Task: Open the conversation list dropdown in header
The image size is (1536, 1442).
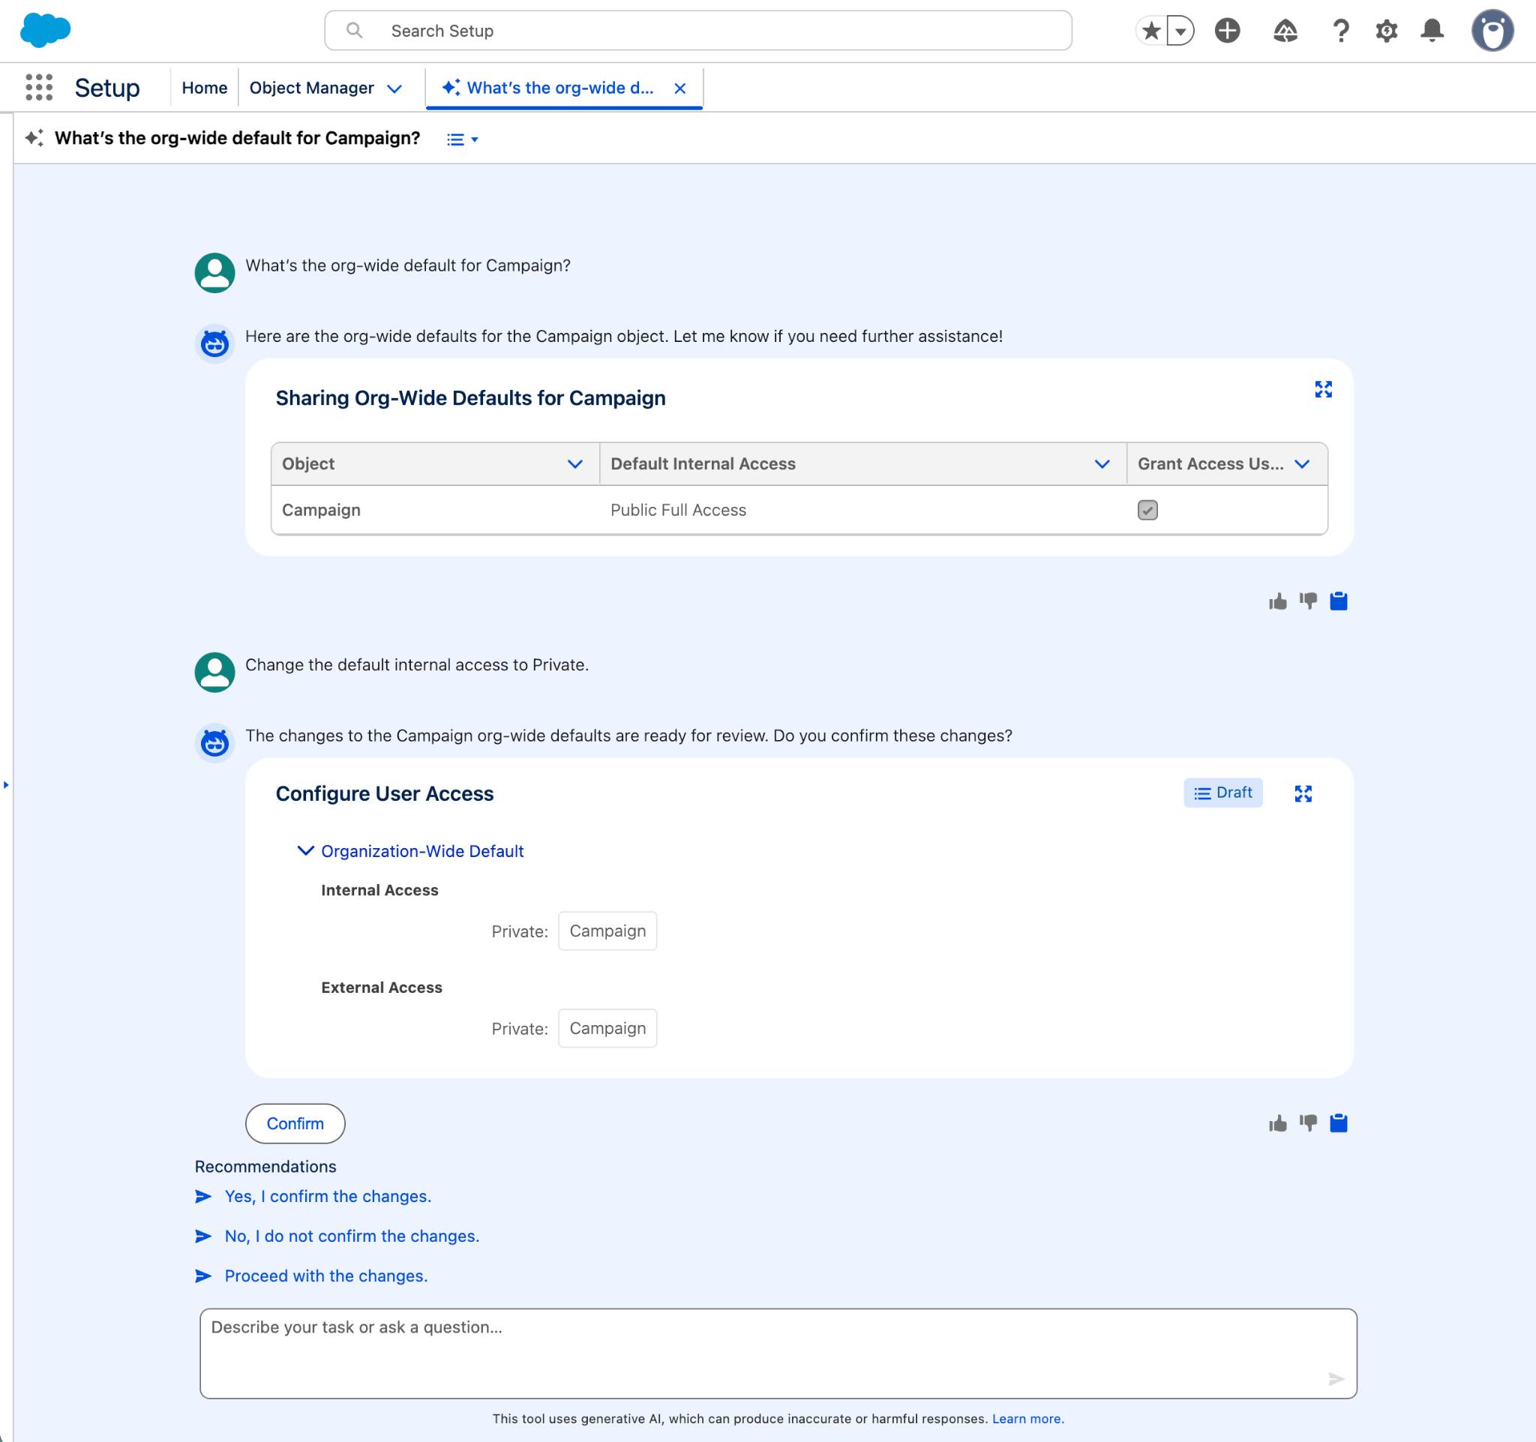Action: tap(462, 139)
